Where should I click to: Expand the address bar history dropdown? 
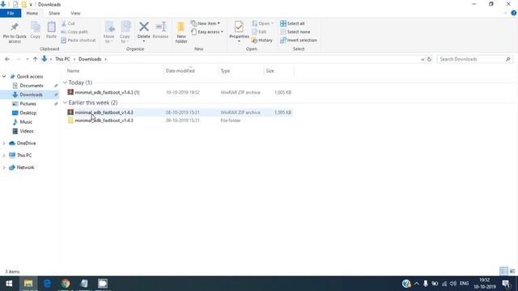click(422, 59)
